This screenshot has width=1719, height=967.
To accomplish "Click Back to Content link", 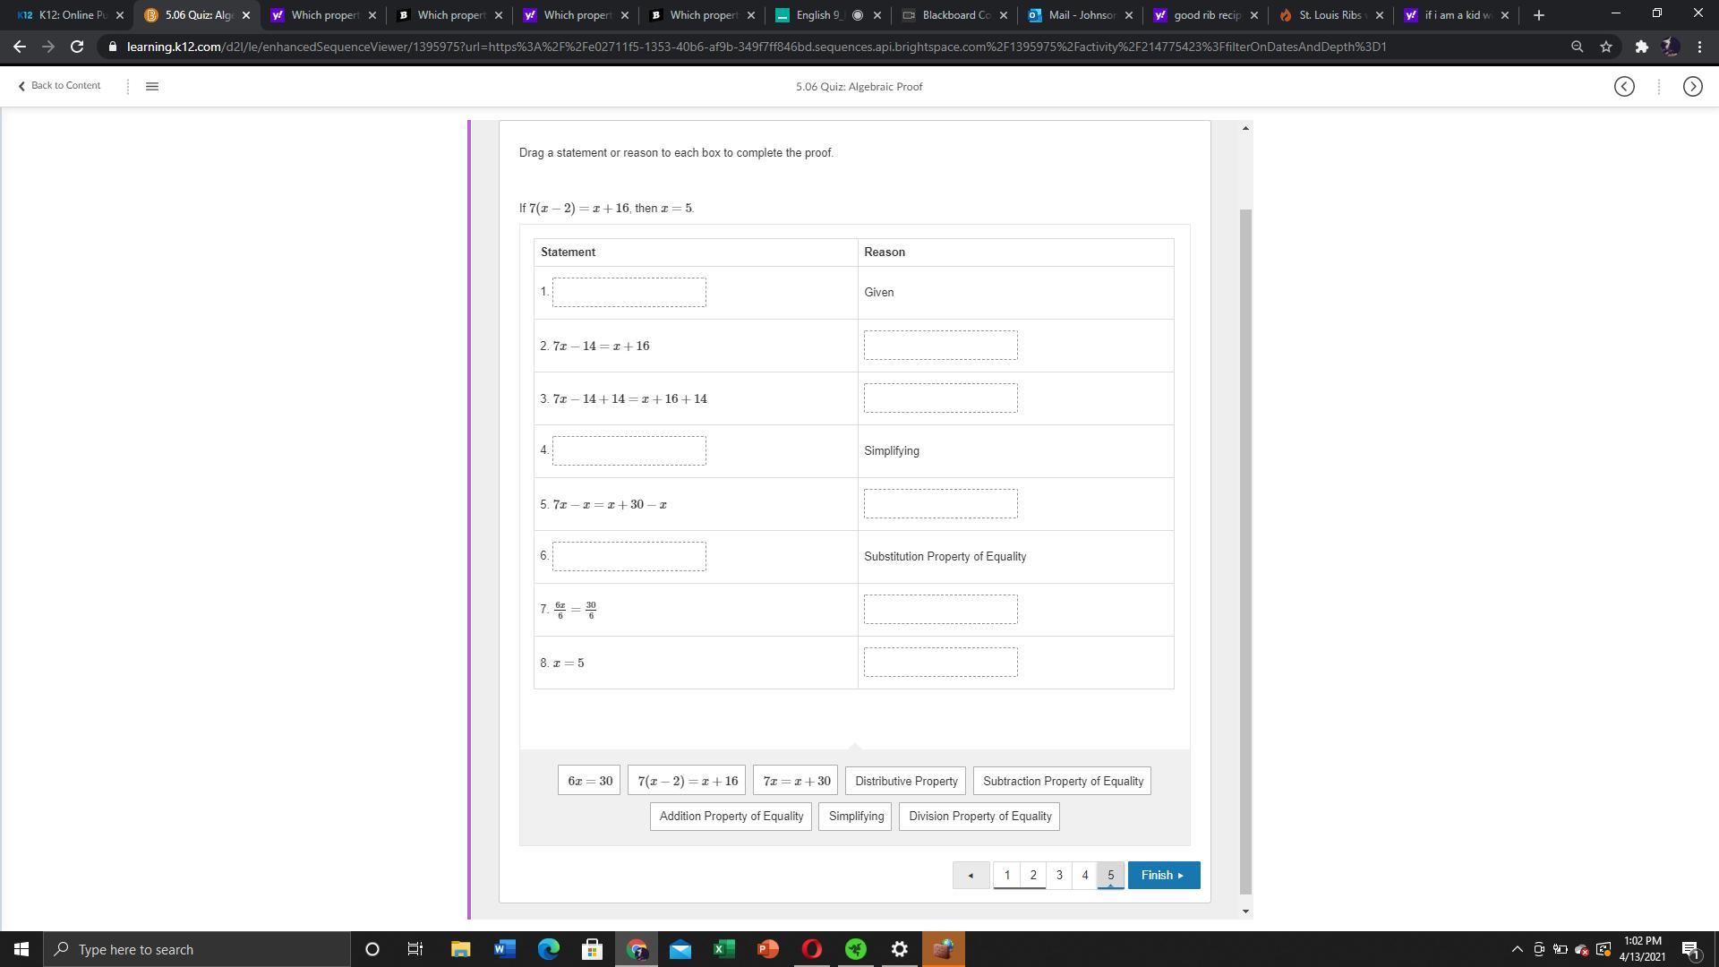I will [x=59, y=85].
